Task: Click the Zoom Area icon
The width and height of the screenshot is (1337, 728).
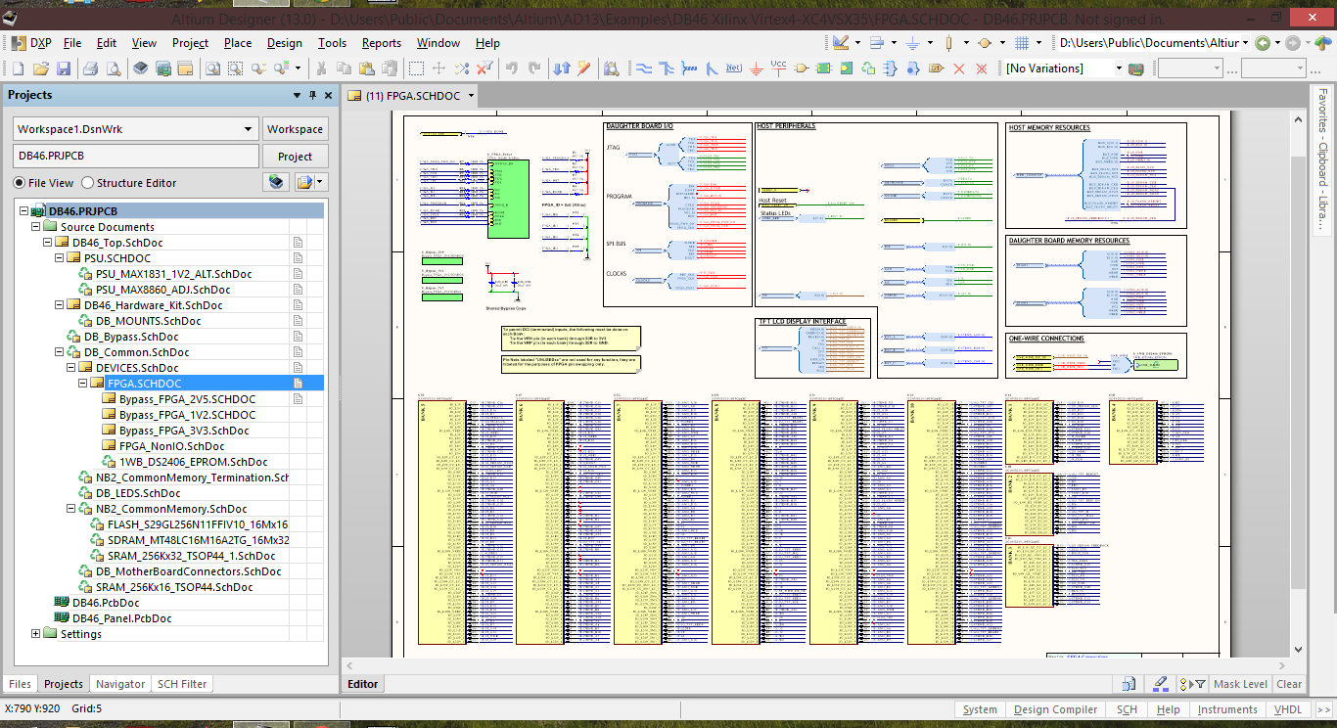Action: tap(236, 68)
